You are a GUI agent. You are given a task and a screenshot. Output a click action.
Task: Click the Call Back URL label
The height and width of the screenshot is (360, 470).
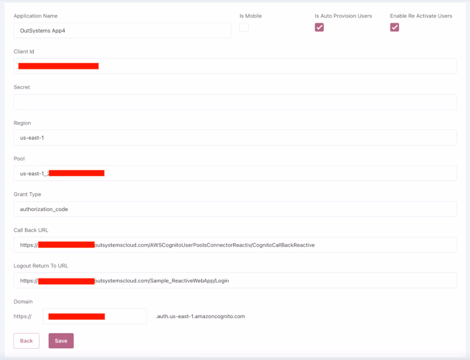pyautogui.click(x=31, y=230)
